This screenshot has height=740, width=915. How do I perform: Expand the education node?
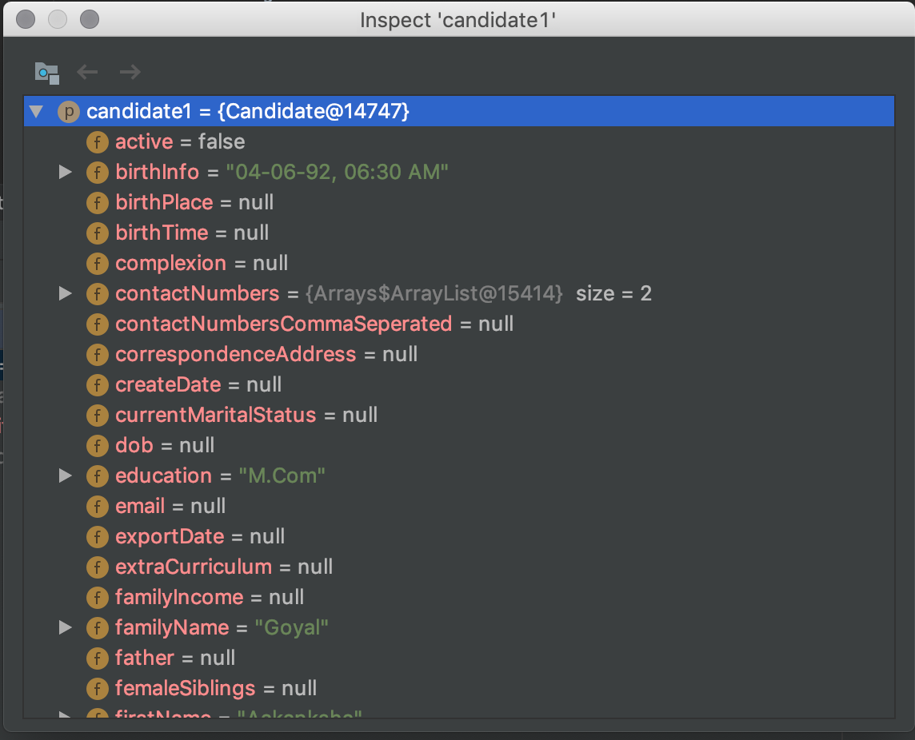pyautogui.click(x=65, y=475)
